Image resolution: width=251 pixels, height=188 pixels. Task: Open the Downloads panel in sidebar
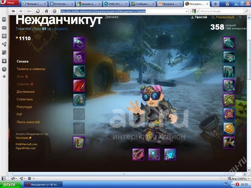click(4, 61)
